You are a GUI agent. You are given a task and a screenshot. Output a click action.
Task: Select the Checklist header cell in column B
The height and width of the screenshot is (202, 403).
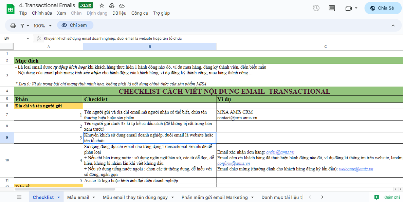click(150, 99)
